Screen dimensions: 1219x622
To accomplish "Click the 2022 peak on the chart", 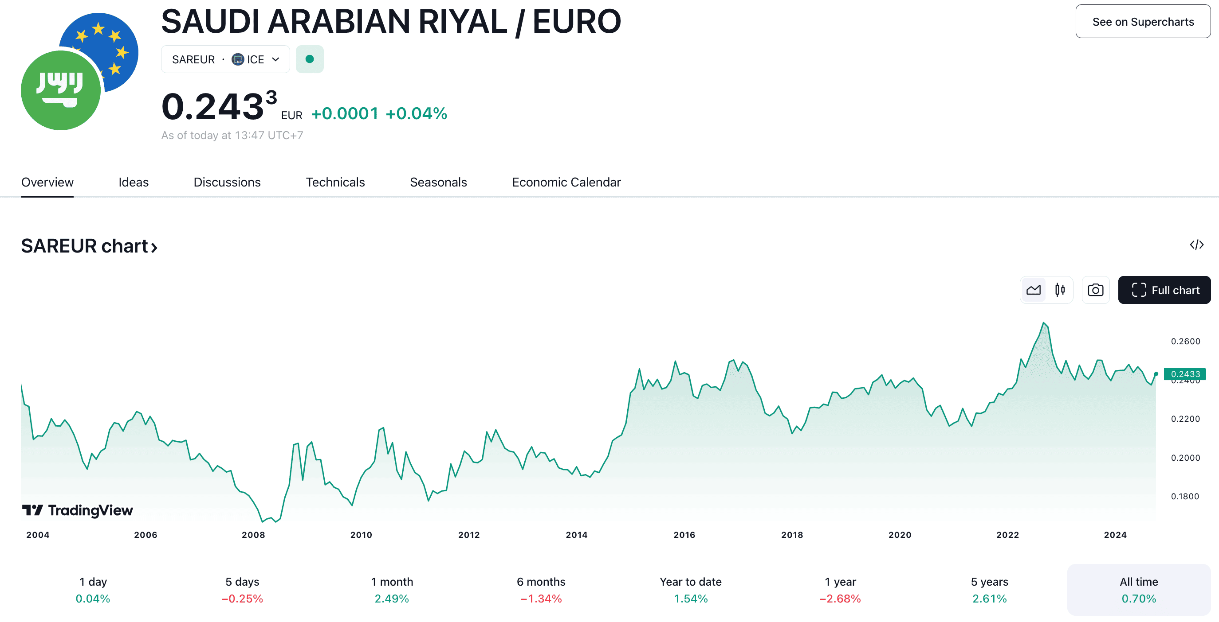I will (x=1043, y=323).
